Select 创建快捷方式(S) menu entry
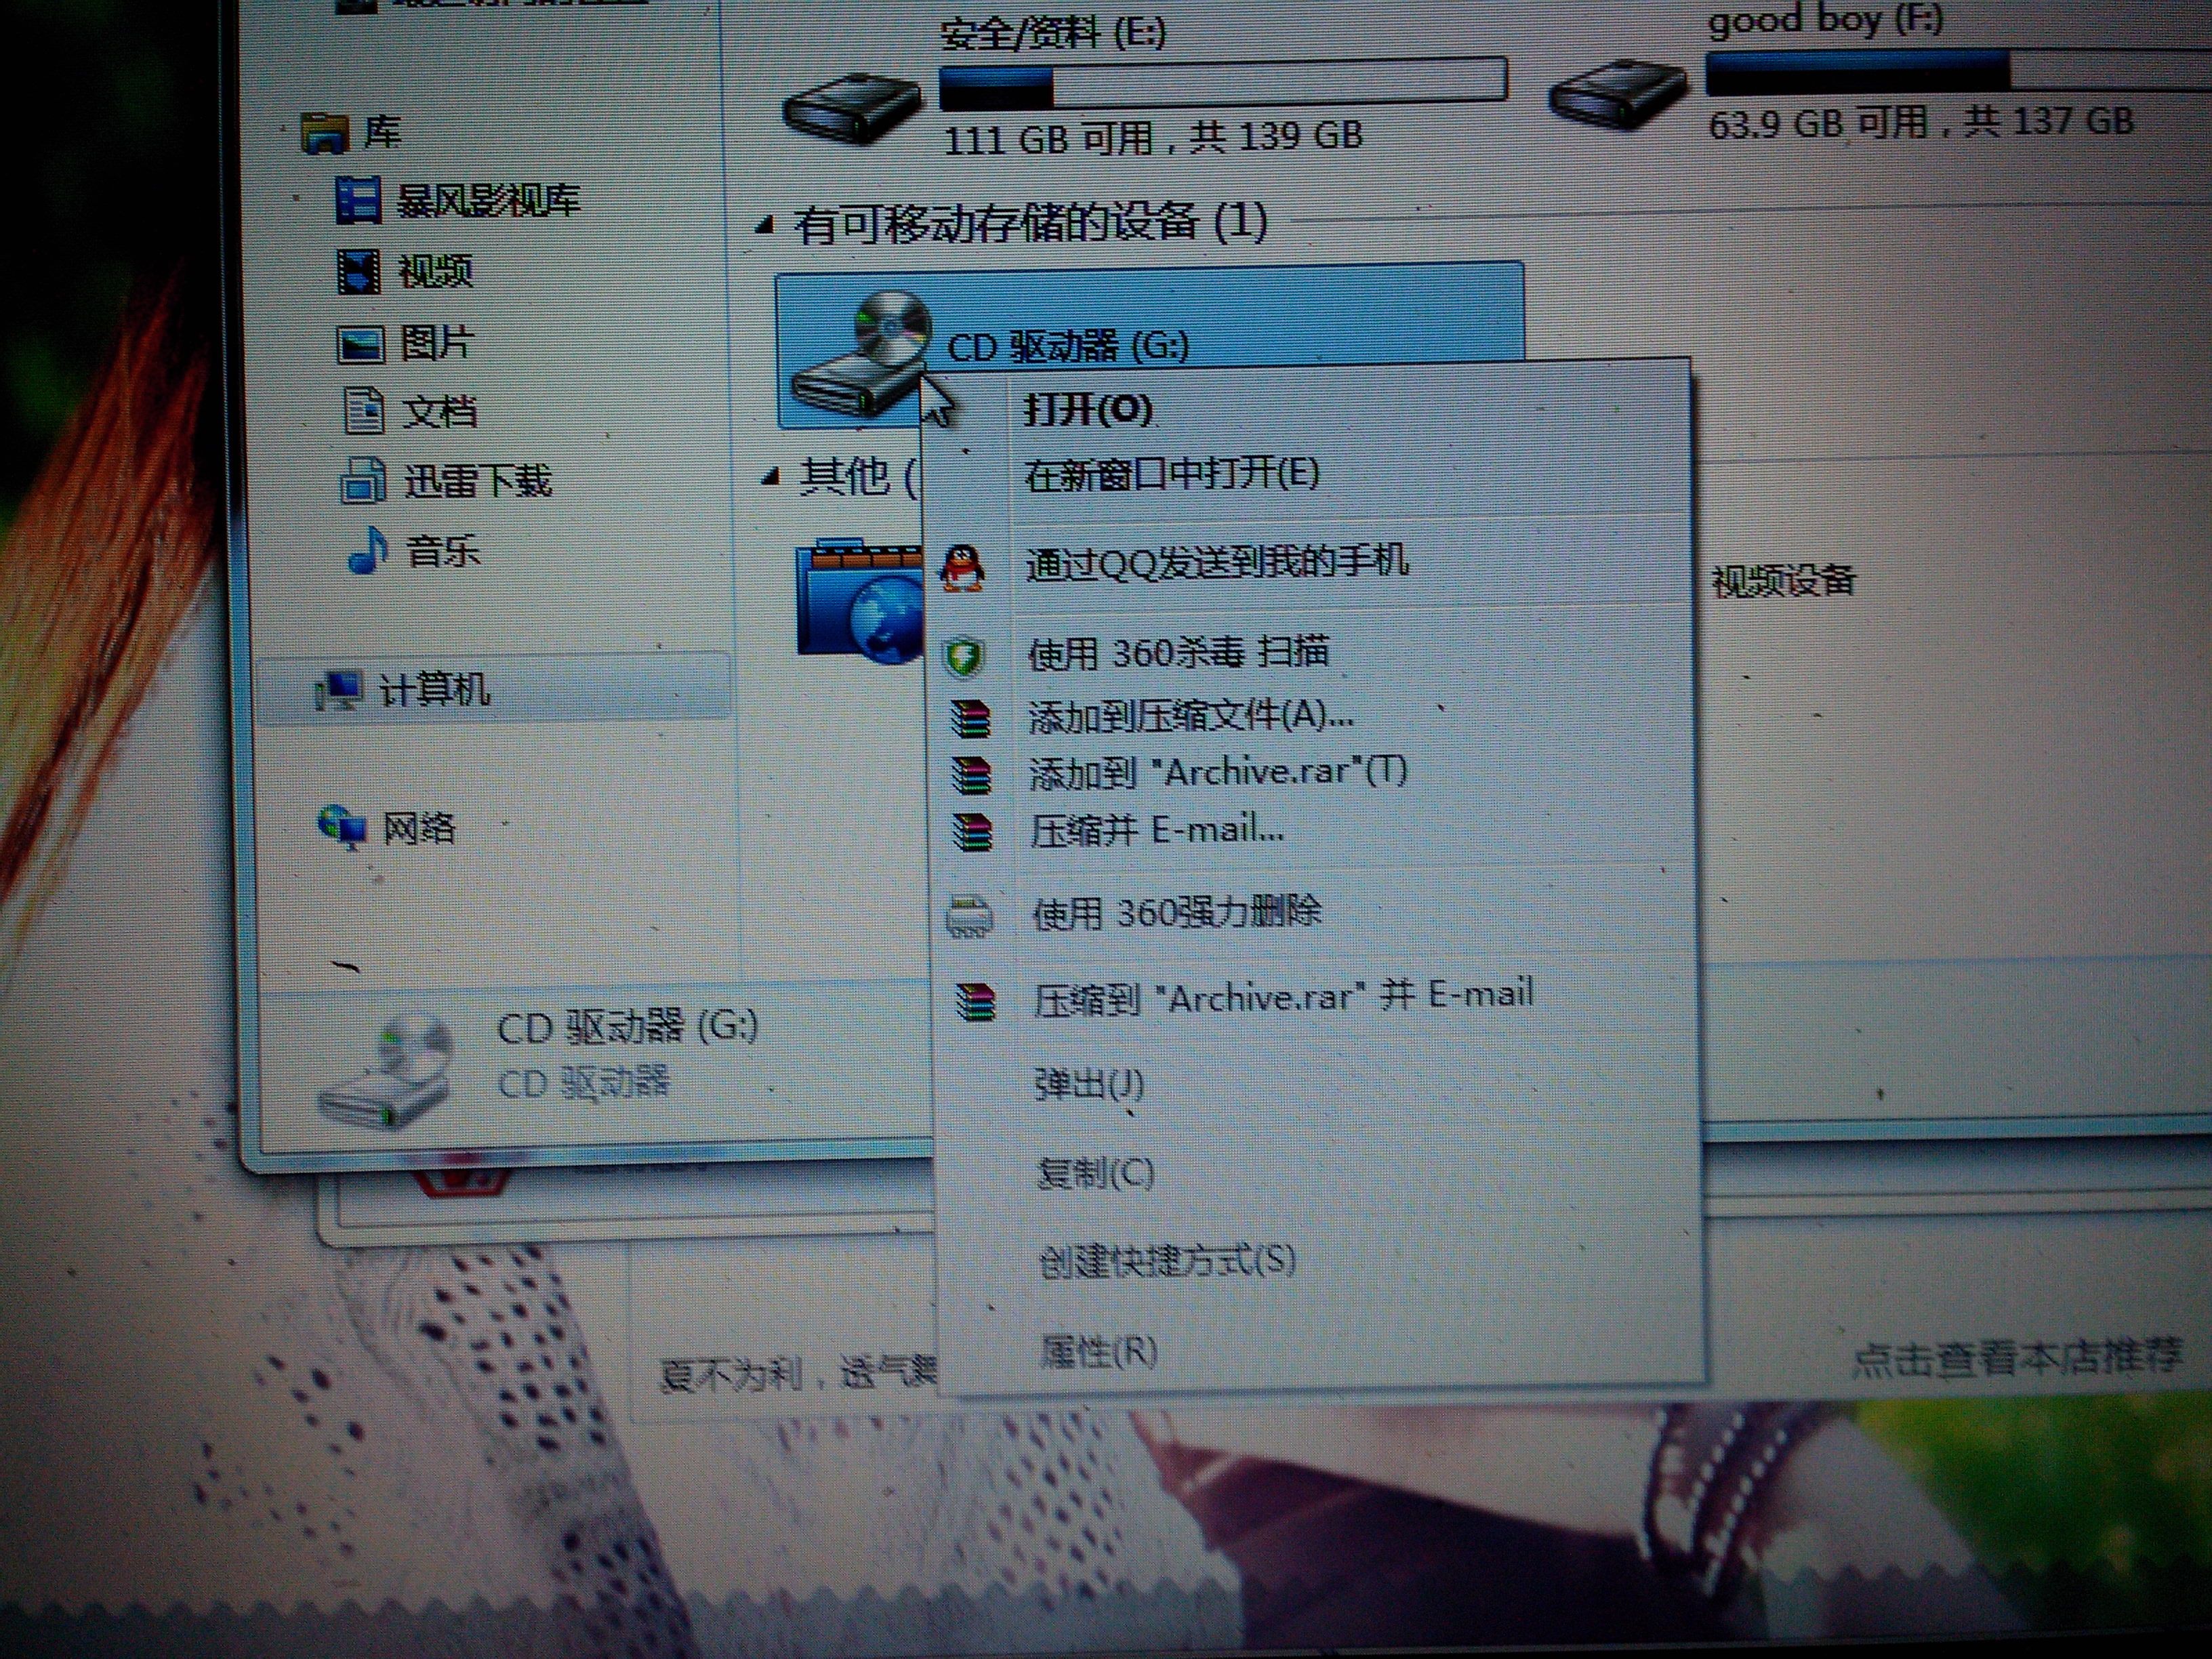Viewport: 2212px width, 1659px height. point(1167,1261)
